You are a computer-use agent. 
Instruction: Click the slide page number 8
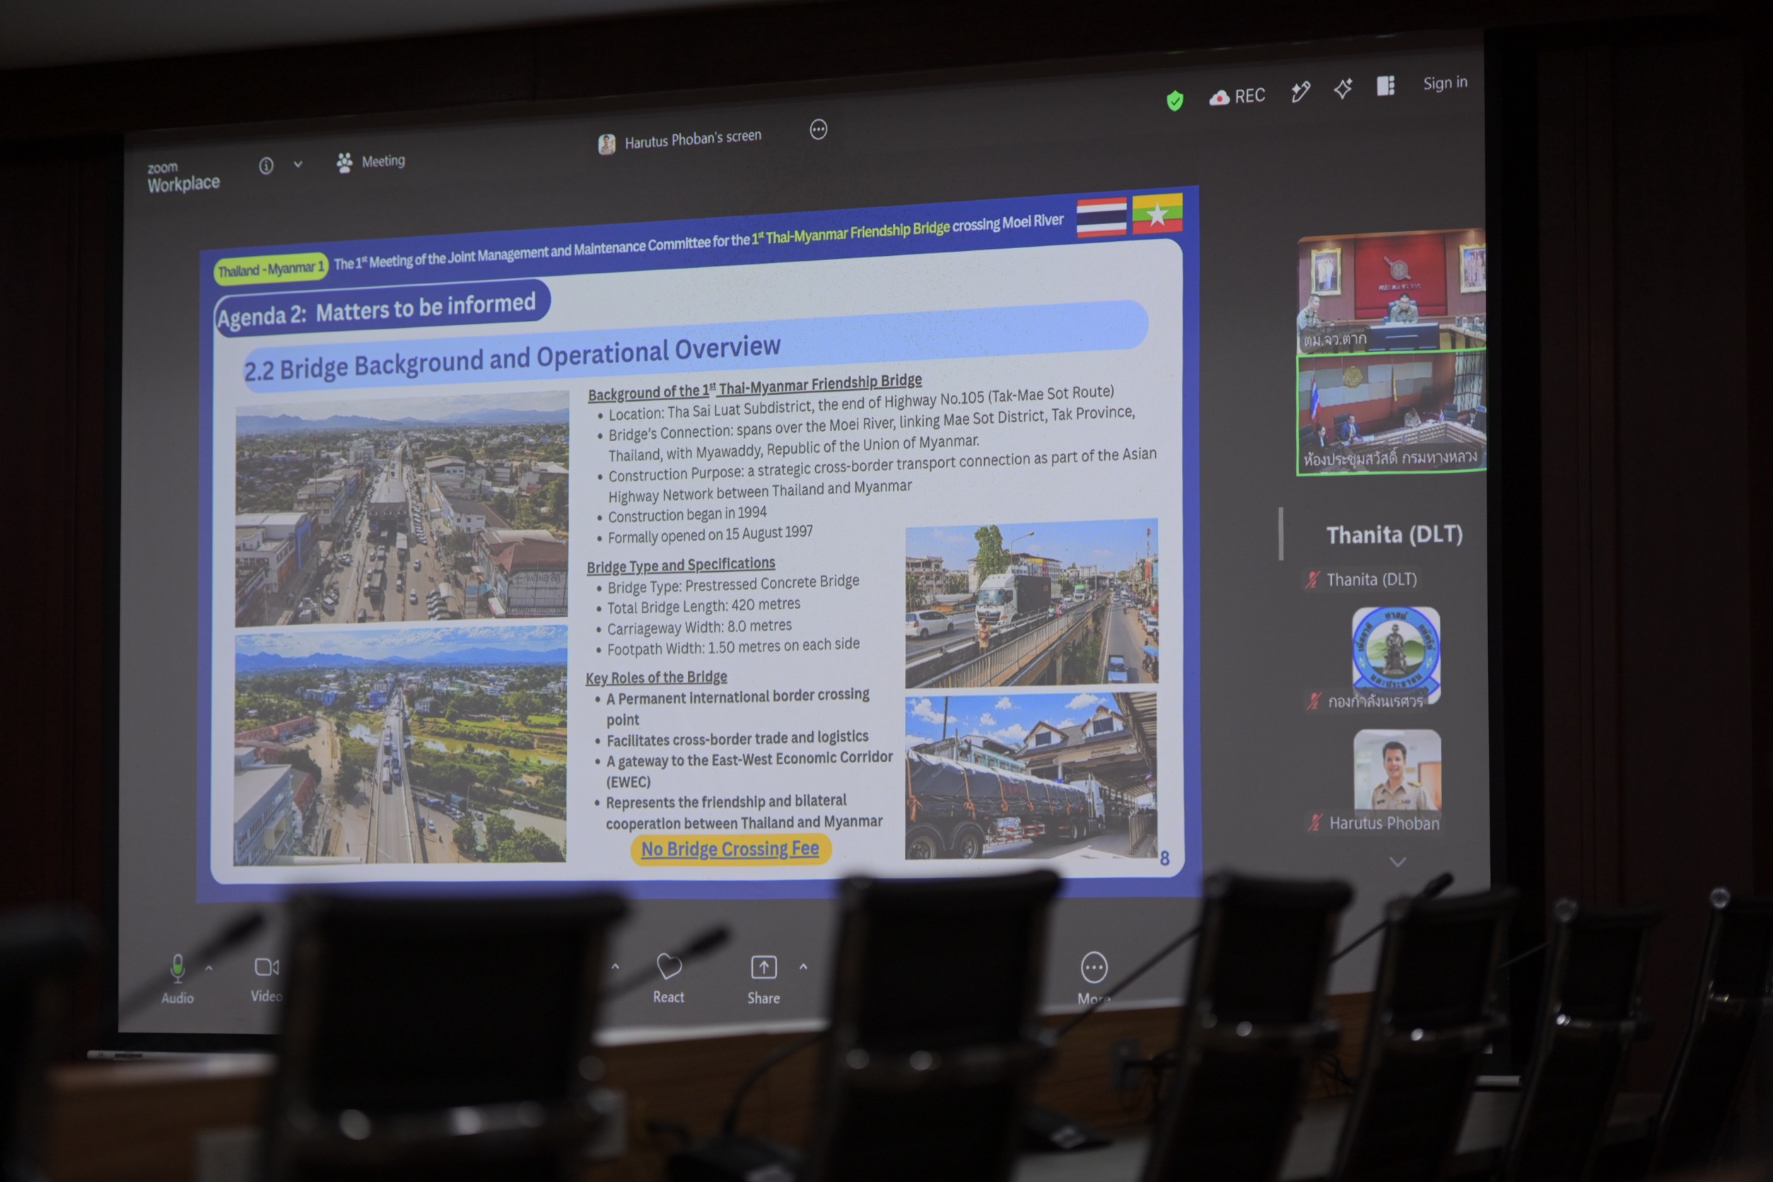(x=1164, y=859)
